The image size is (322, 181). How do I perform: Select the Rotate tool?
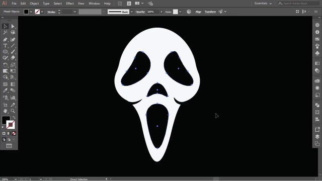(x=6, y=65)
